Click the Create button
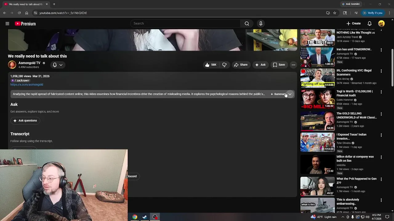 pyautogui.click(x=353, y=24)
